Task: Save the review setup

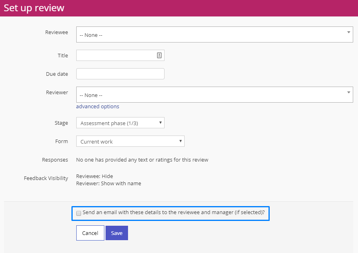Action: 117,233
